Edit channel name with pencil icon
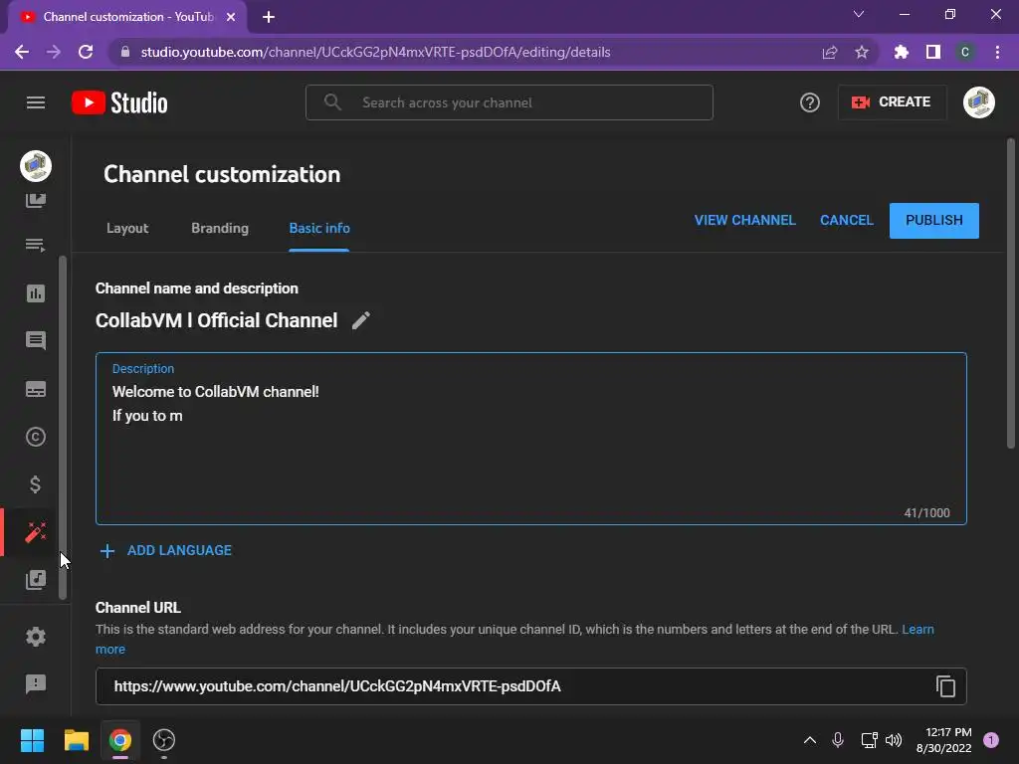The height and width of the screenshot is (764, 1019). 361,320
